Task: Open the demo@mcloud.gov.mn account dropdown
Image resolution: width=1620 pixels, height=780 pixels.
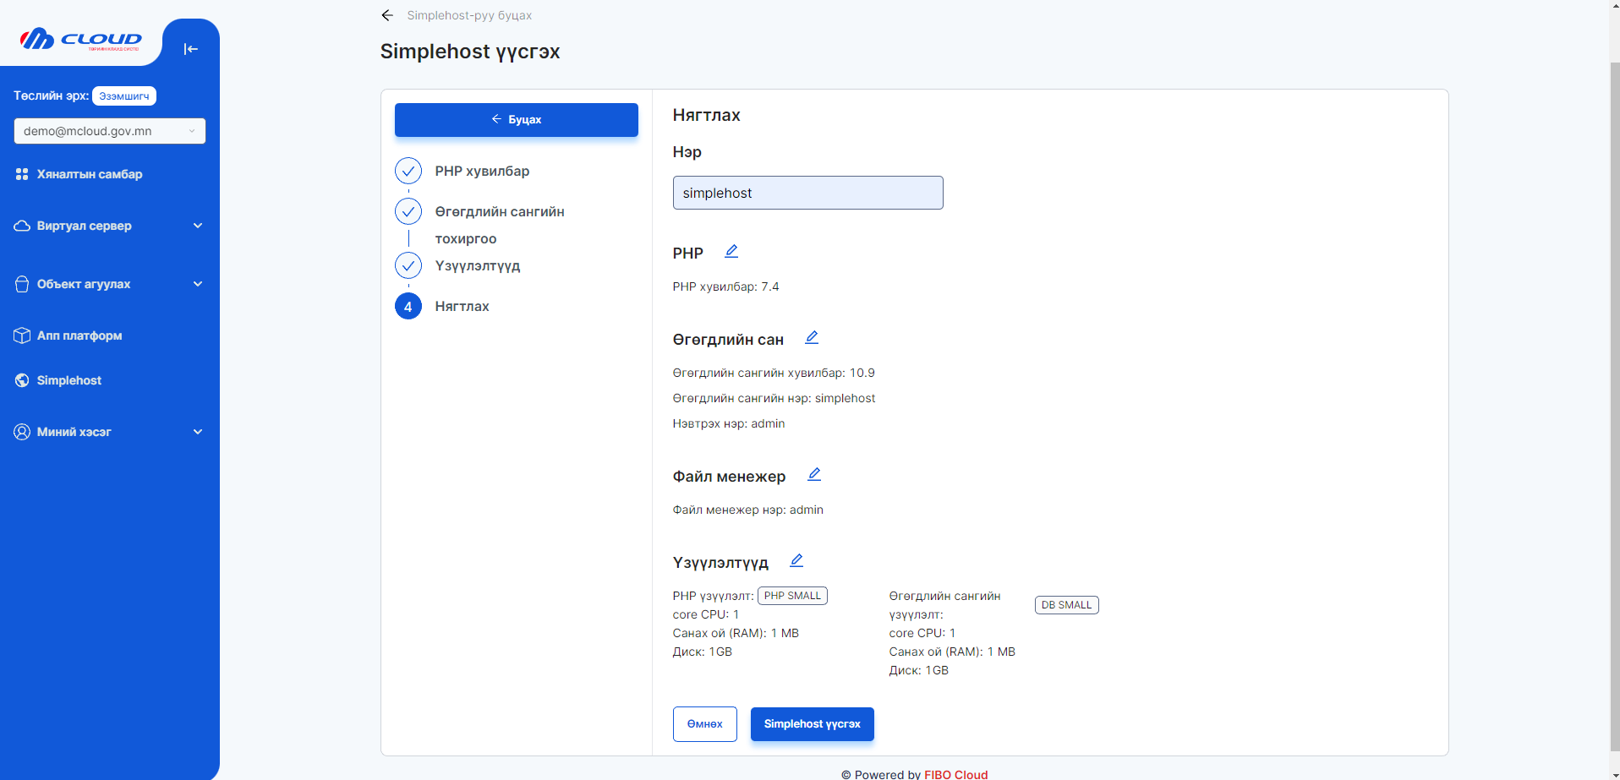Action: tap(110, 131)
